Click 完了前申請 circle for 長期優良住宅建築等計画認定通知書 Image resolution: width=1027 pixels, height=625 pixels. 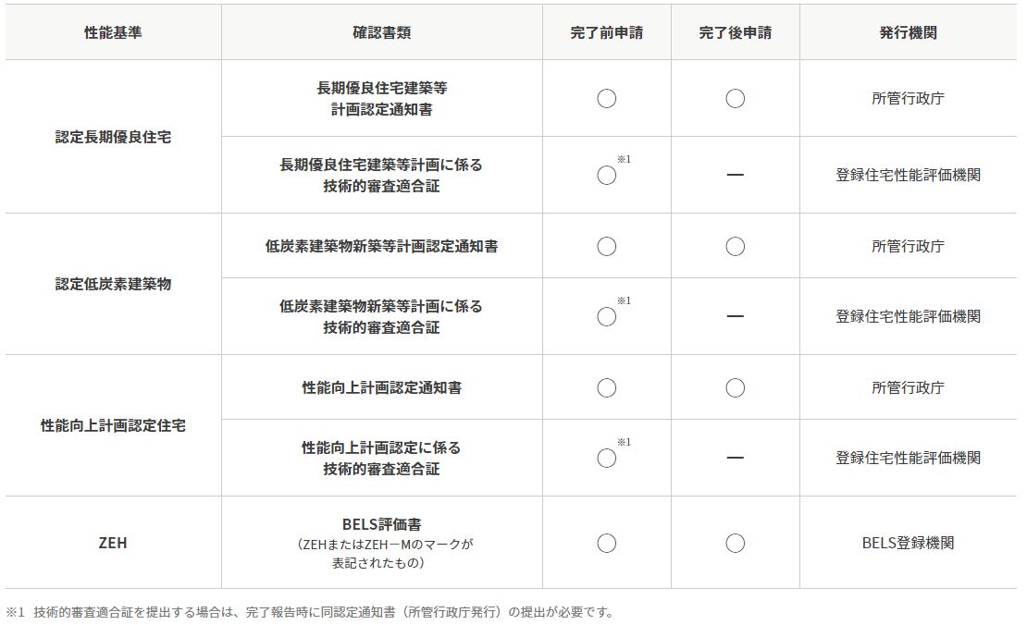[x=607, y=99]
